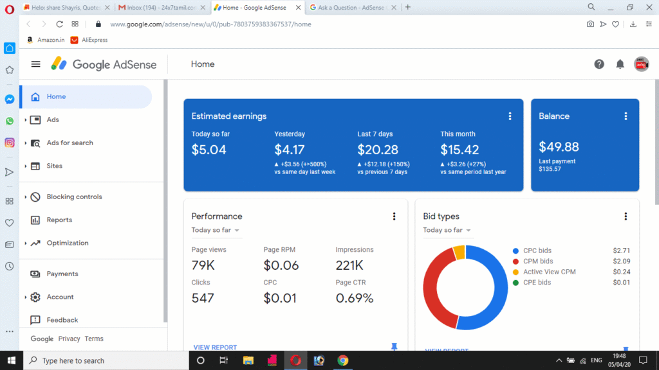Image resolution: width=659 pixels, height=370 pixels.
Task: Click the VIEW REPORT link under Performance
Action: pyautogui.click(x=215, y=348)
